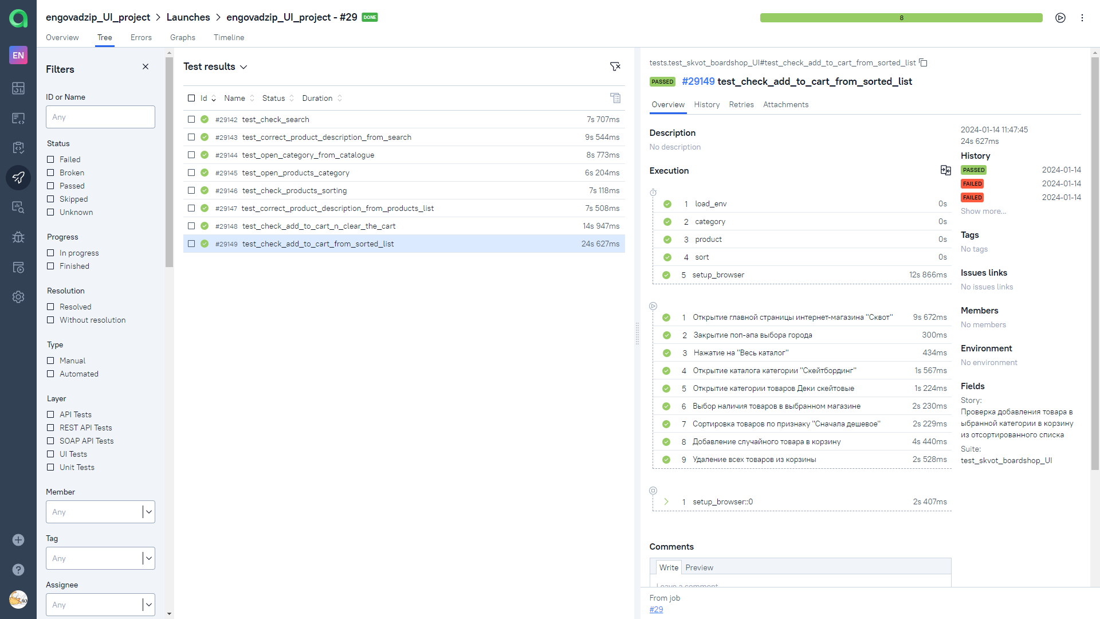Open the #29 job link
The width and height of the screenshot is (1100, 619).
pyautogui.click(x=656, y=609)
